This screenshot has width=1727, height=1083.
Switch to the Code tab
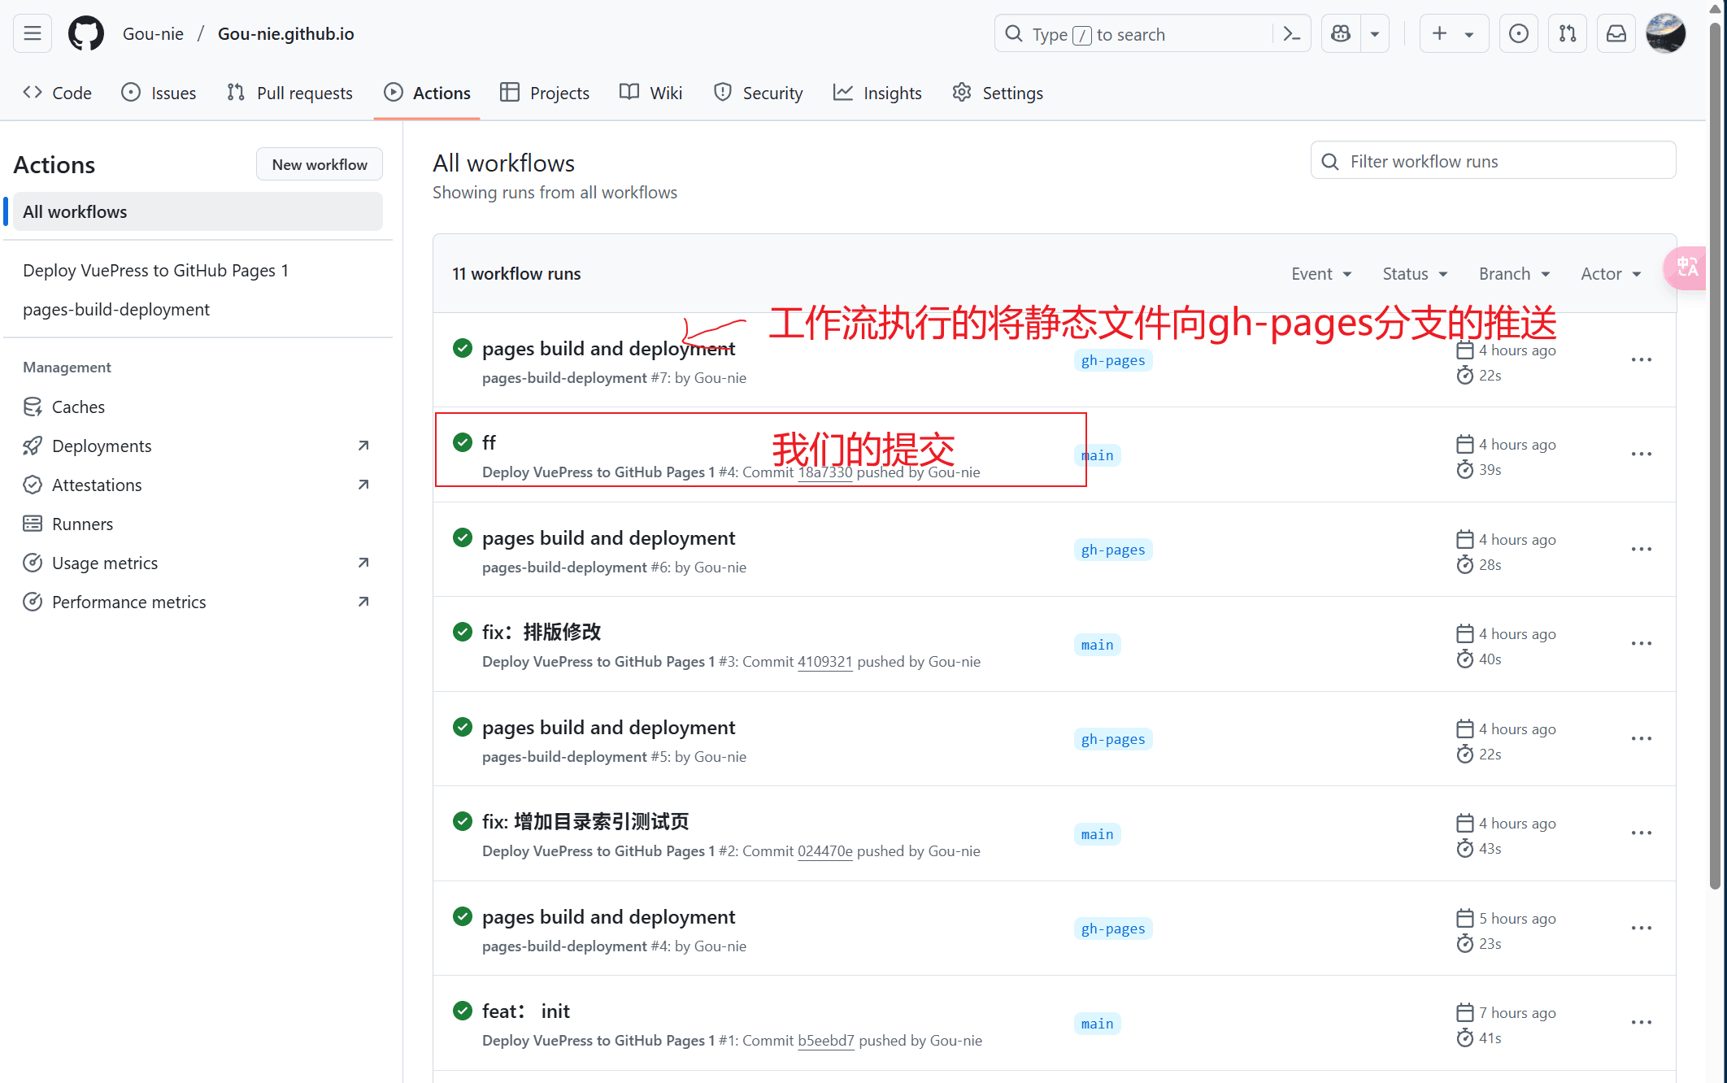[x=58, y=93]
